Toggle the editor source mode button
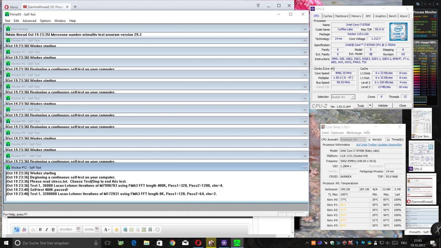This screenshot has height=248, width=441. click(x=17, y=229)
